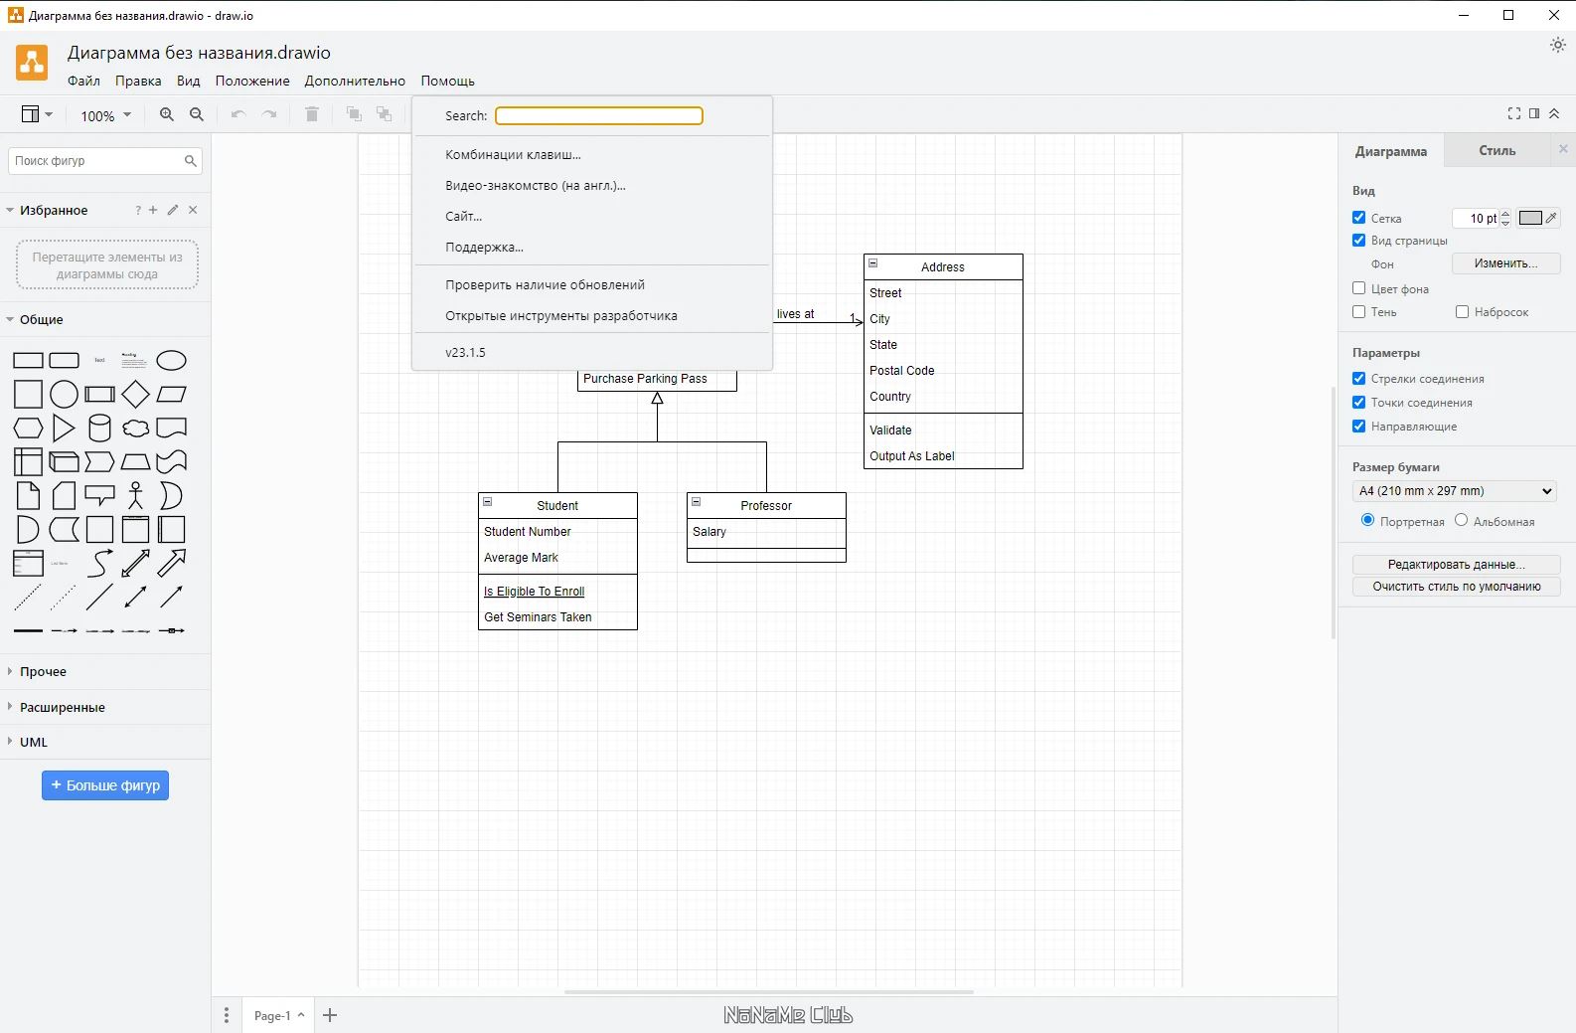This screenshot has width=1576, height=1033.
Task: Click the Delete trash can icon
Action: pos(312,115)
